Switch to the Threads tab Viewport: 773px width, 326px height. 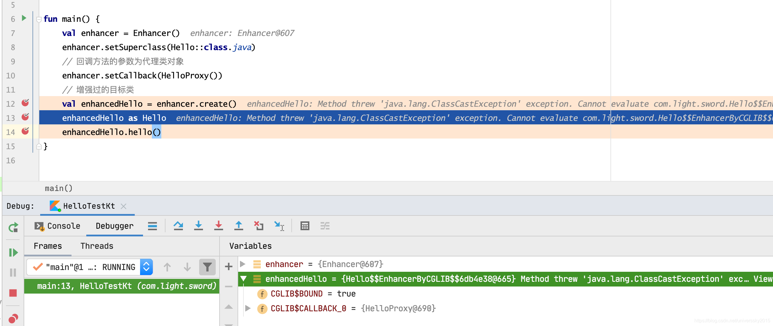click(x=97, y=246)
